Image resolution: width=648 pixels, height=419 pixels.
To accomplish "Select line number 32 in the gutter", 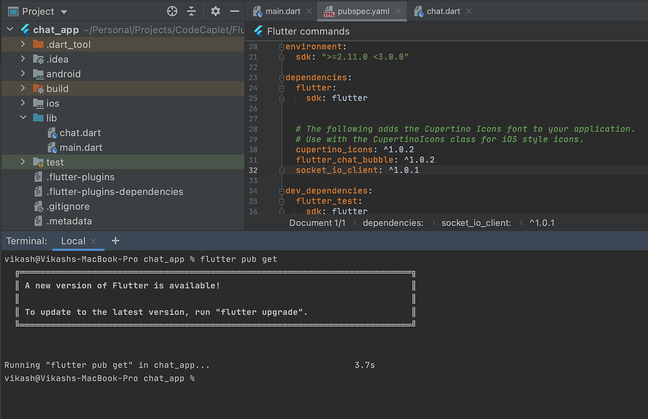I will (253, 170).
